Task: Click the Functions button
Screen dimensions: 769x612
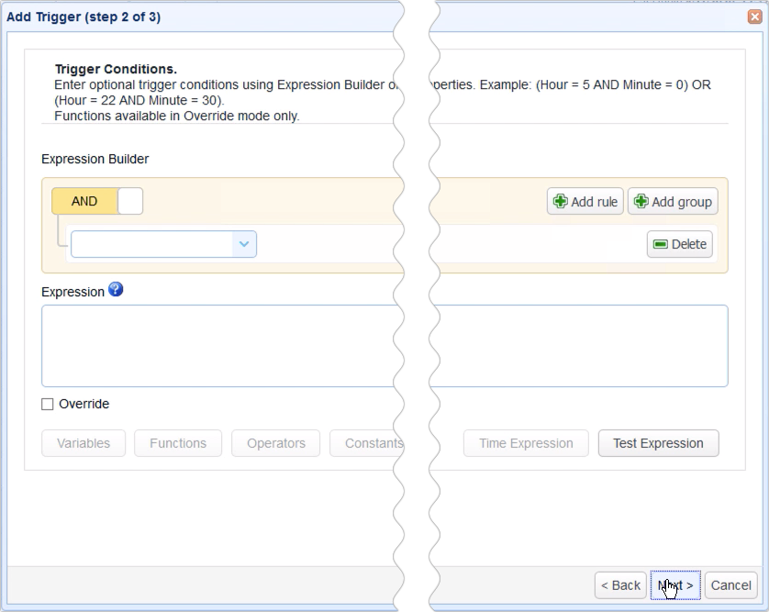Action: tap(177, 443)
